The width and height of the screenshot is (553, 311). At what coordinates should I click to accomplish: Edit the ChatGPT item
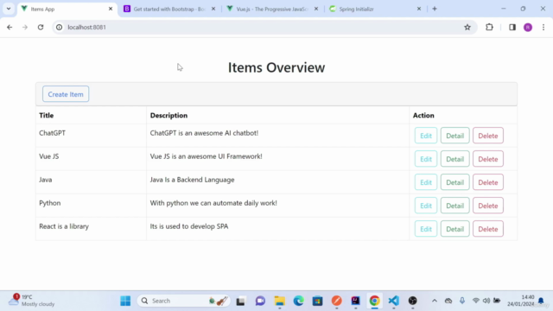point(426,136)
